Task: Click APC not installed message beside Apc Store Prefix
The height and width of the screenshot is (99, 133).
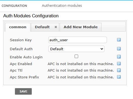Action: tap(81, 77)
